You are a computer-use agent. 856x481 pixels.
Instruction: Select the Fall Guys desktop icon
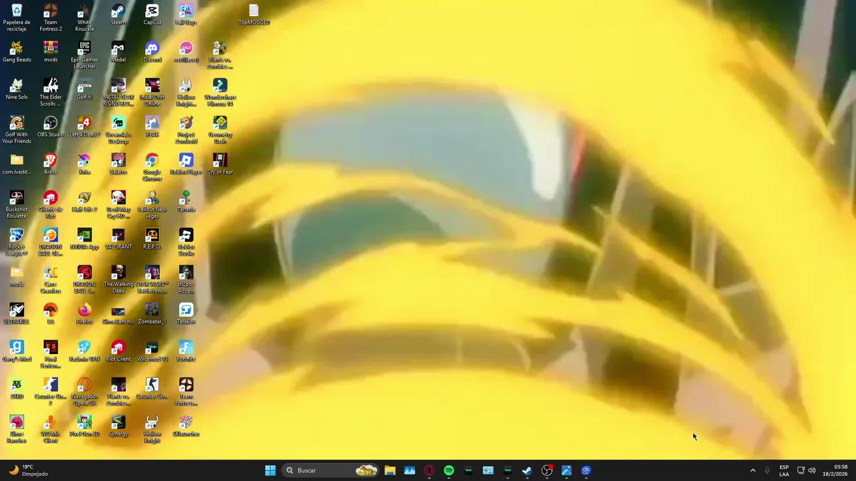click(186, 15)
